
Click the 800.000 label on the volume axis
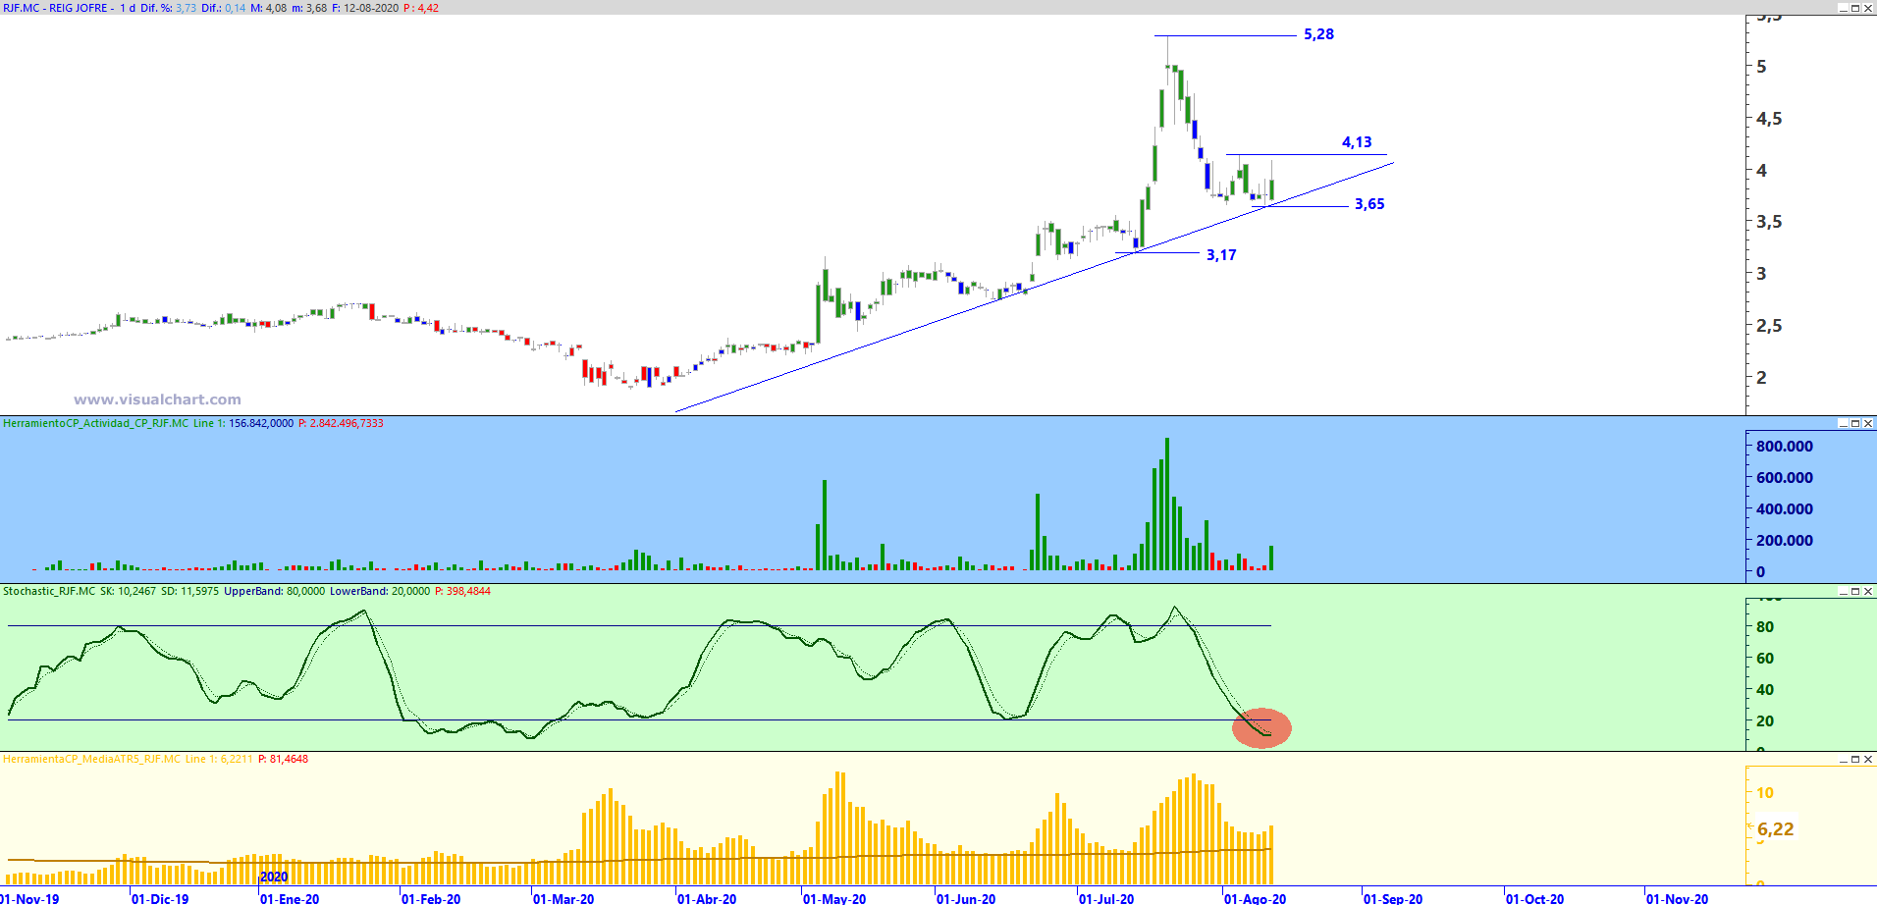click(x=1785, y=446)
